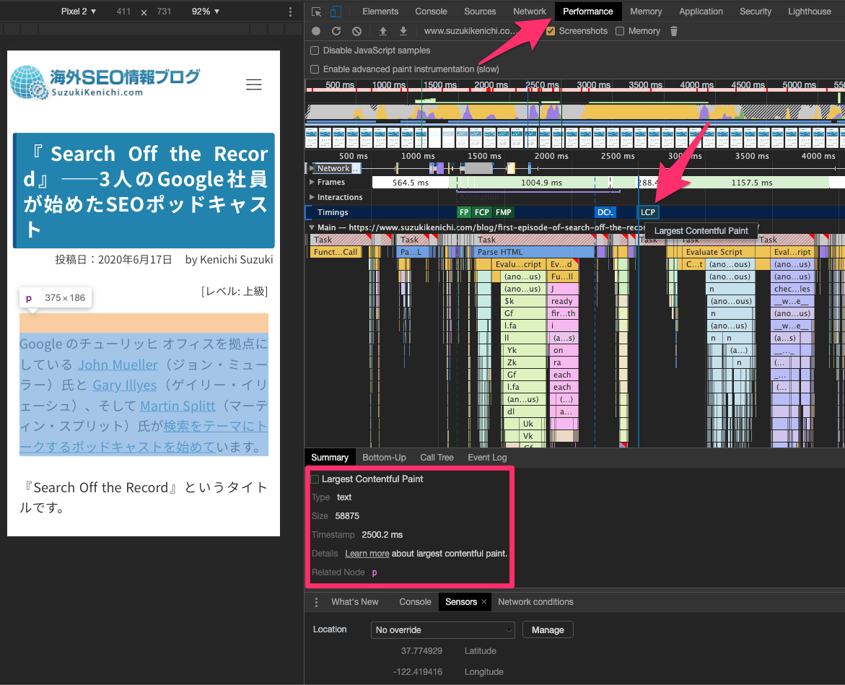Open the Martin Splitt link

(178, 406)
